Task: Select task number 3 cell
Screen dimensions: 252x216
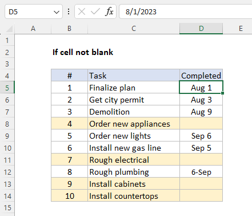Action: click(69, 112)
